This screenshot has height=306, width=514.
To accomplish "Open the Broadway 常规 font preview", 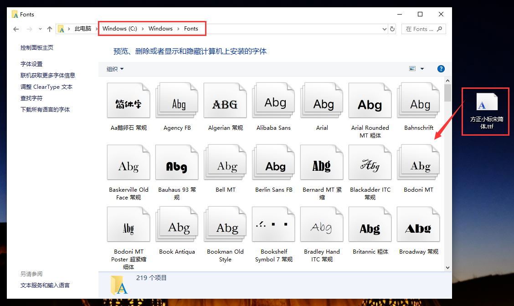I will click(x=418, y=224).
